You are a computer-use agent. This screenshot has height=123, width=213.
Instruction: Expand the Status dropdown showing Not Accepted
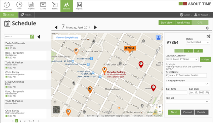(198, 42)
